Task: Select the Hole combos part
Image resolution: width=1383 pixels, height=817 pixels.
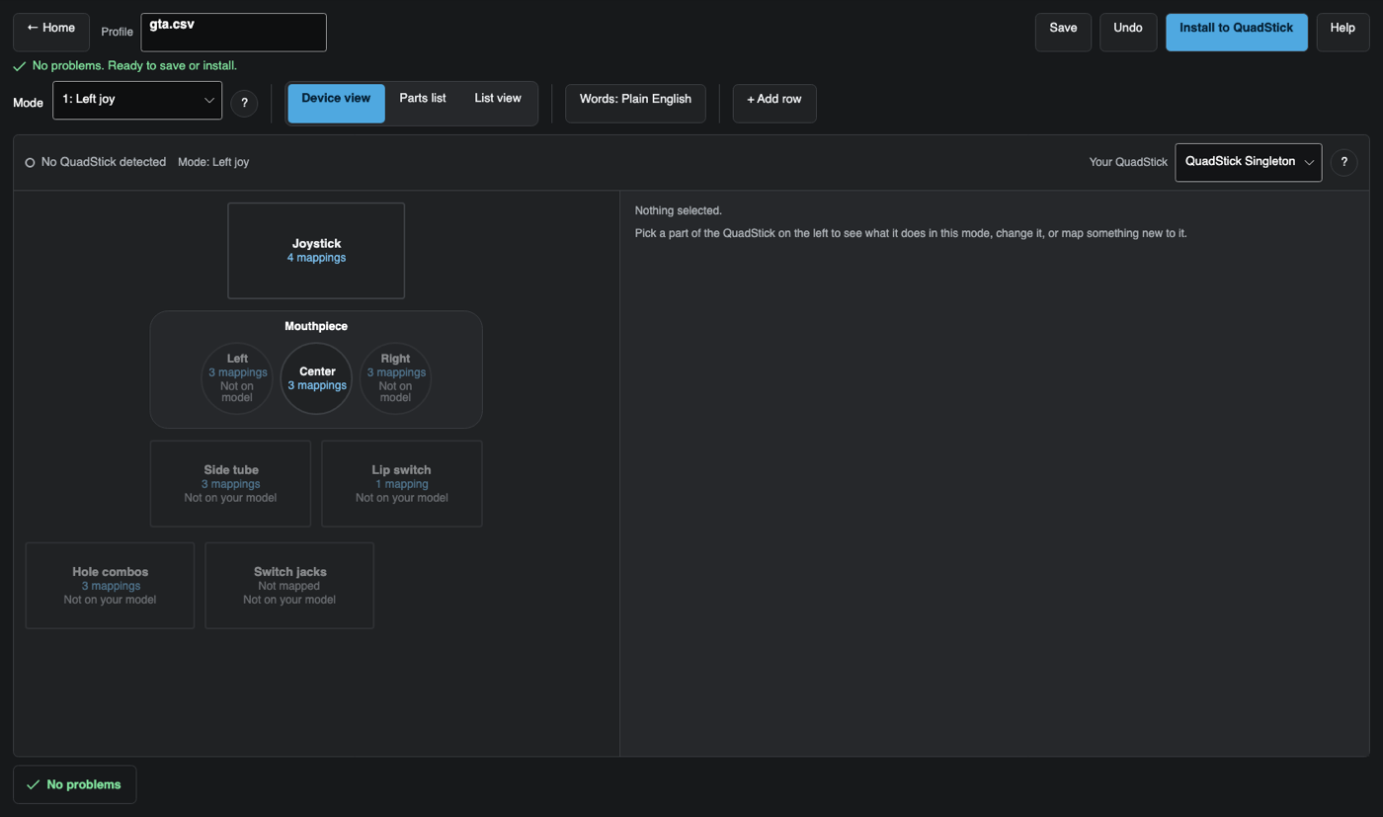Action: pos(110,586)
